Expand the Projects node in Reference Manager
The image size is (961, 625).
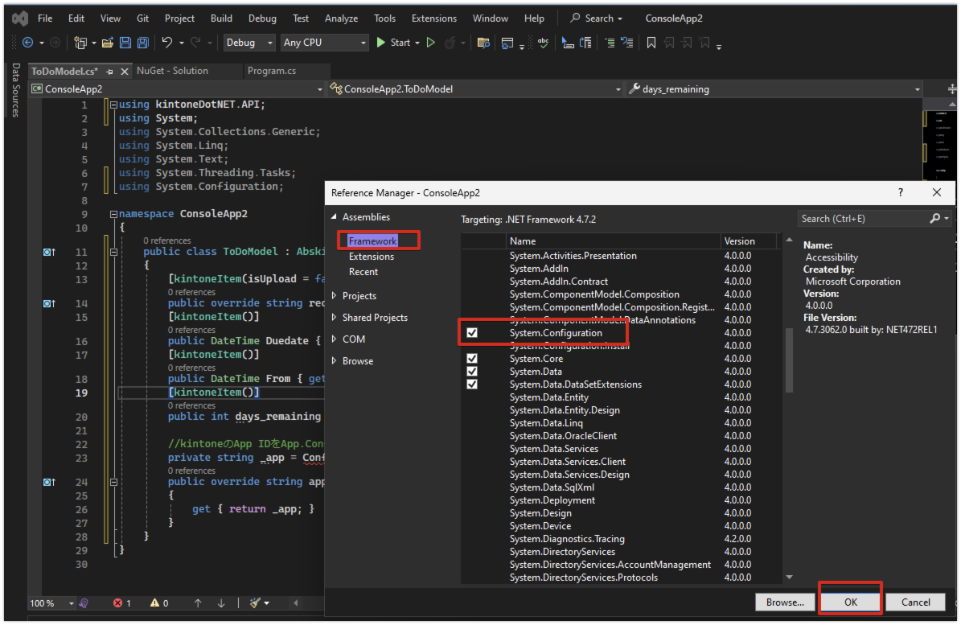(x=335, y=296)
